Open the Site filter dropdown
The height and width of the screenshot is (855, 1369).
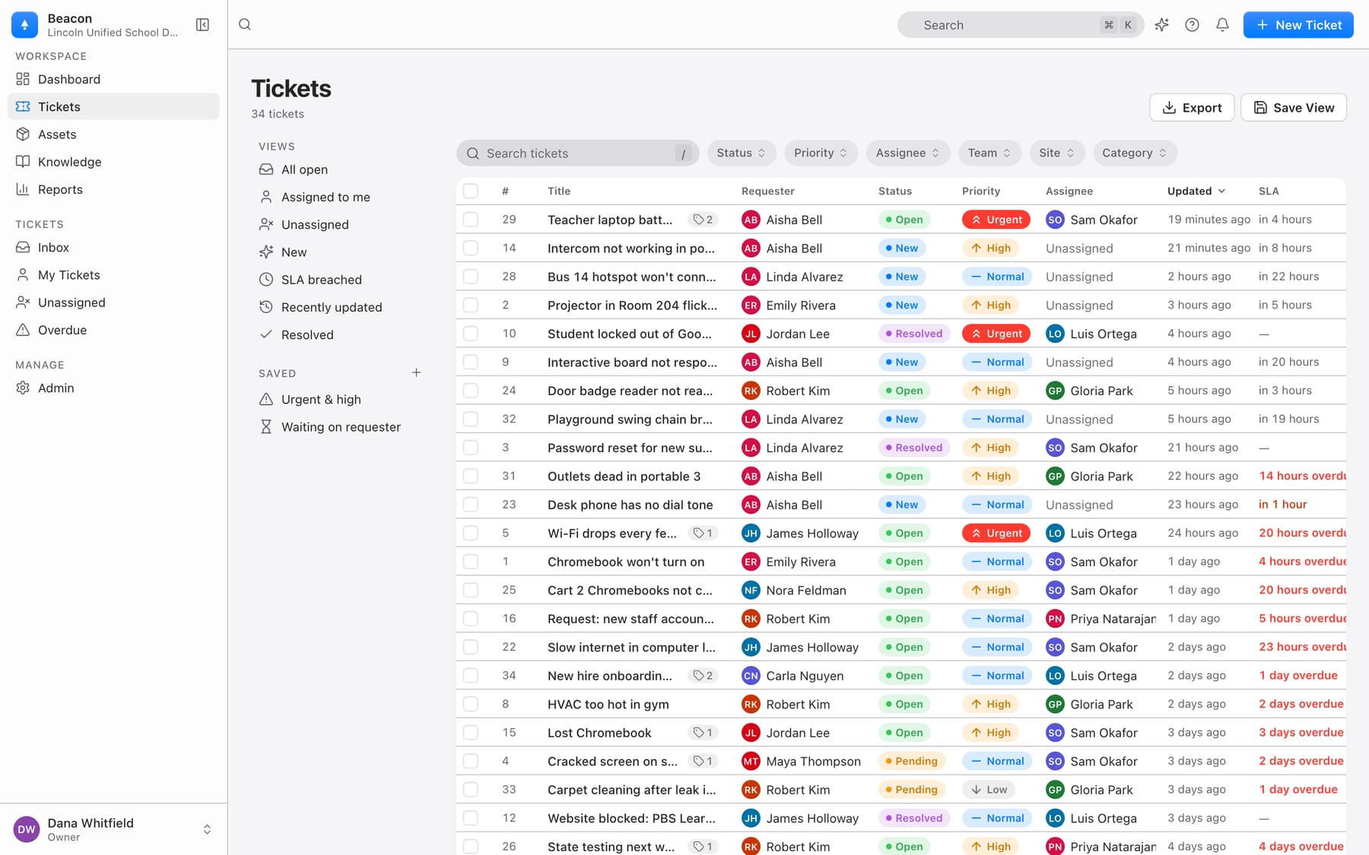[x=1057, y=153]
